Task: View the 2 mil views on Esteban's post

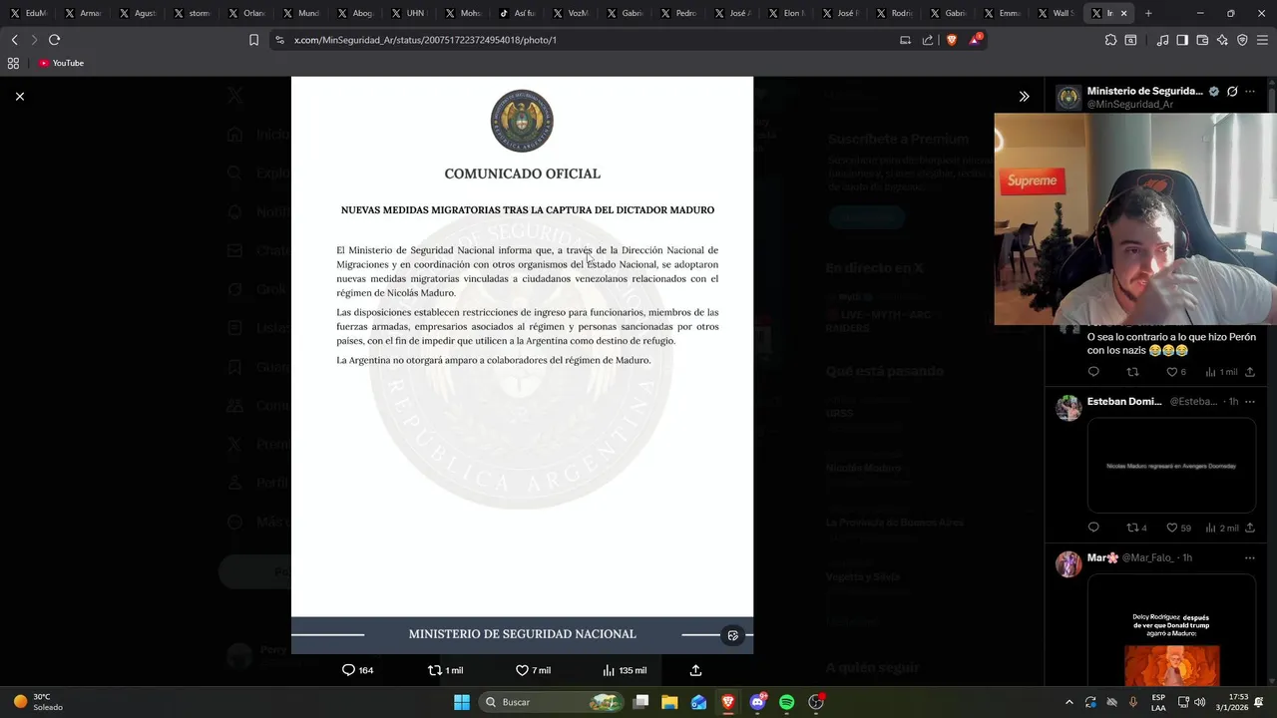Action: coord(1221,528)
